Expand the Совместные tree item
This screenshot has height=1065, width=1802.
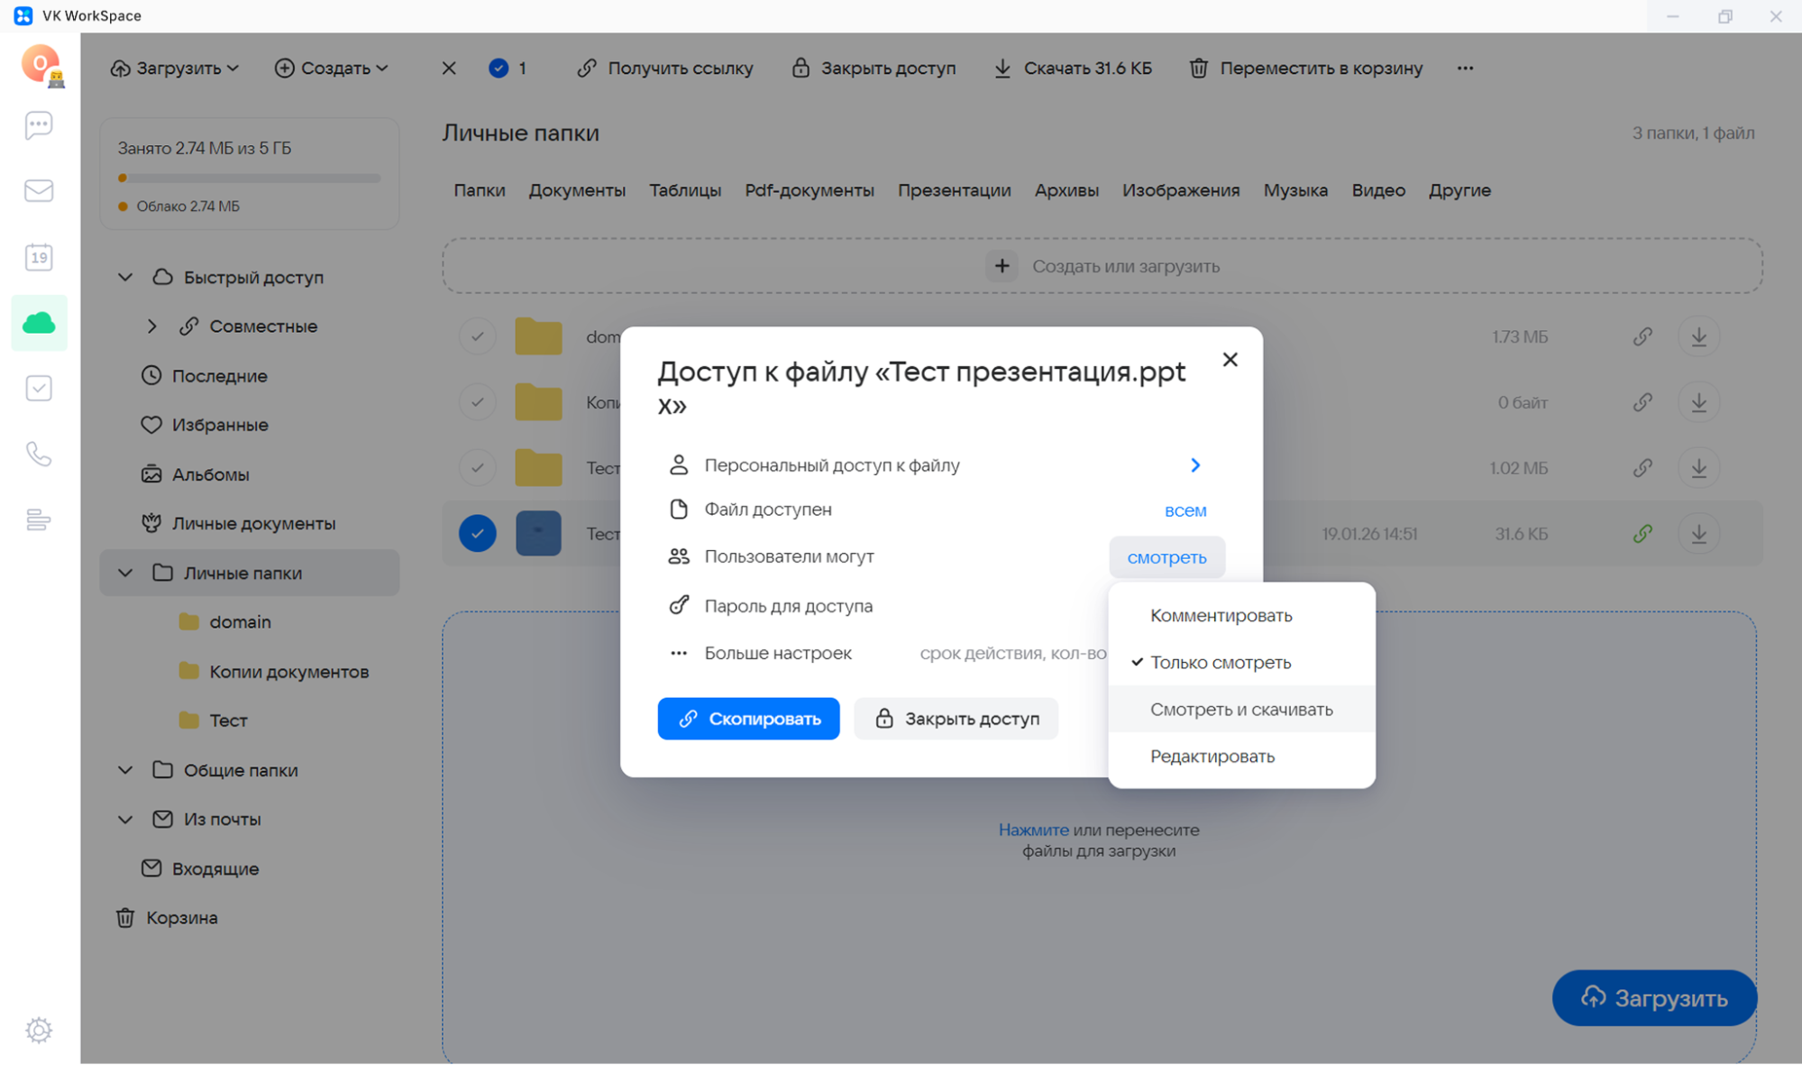tap(152, 326)
